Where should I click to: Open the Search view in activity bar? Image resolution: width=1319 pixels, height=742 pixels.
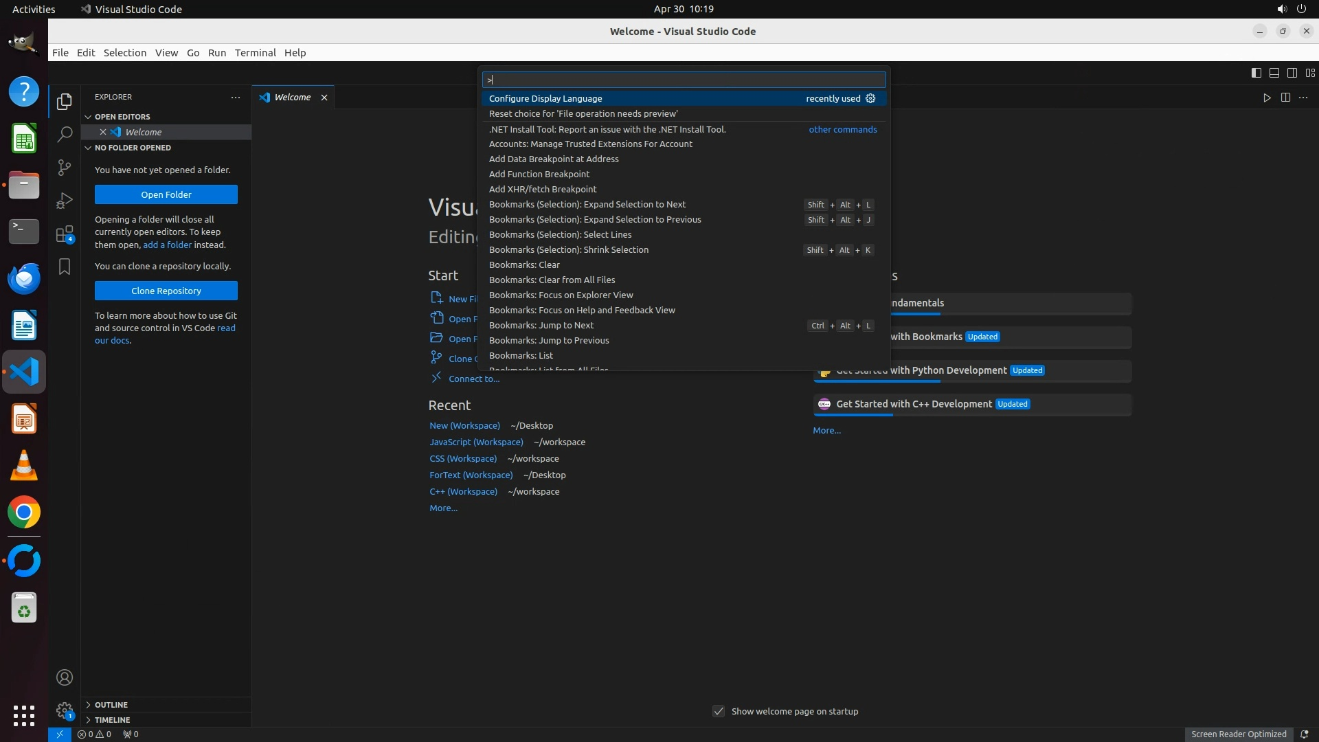point(65,134)
